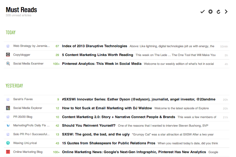Viewport: 236px width, 157px height.
Task: Click the 67 count for Web Strategy
Action: (x=57, y=46)
